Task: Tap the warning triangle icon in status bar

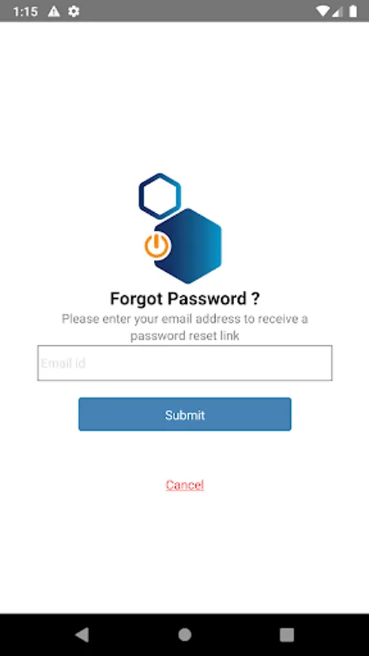Action: [x=53, y=11]
